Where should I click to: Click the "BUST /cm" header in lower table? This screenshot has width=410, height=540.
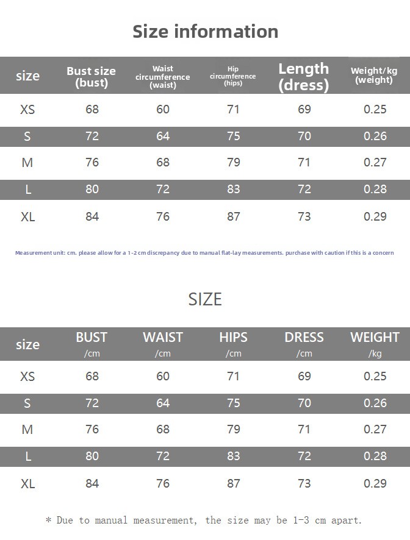click(x=92, y=344)
